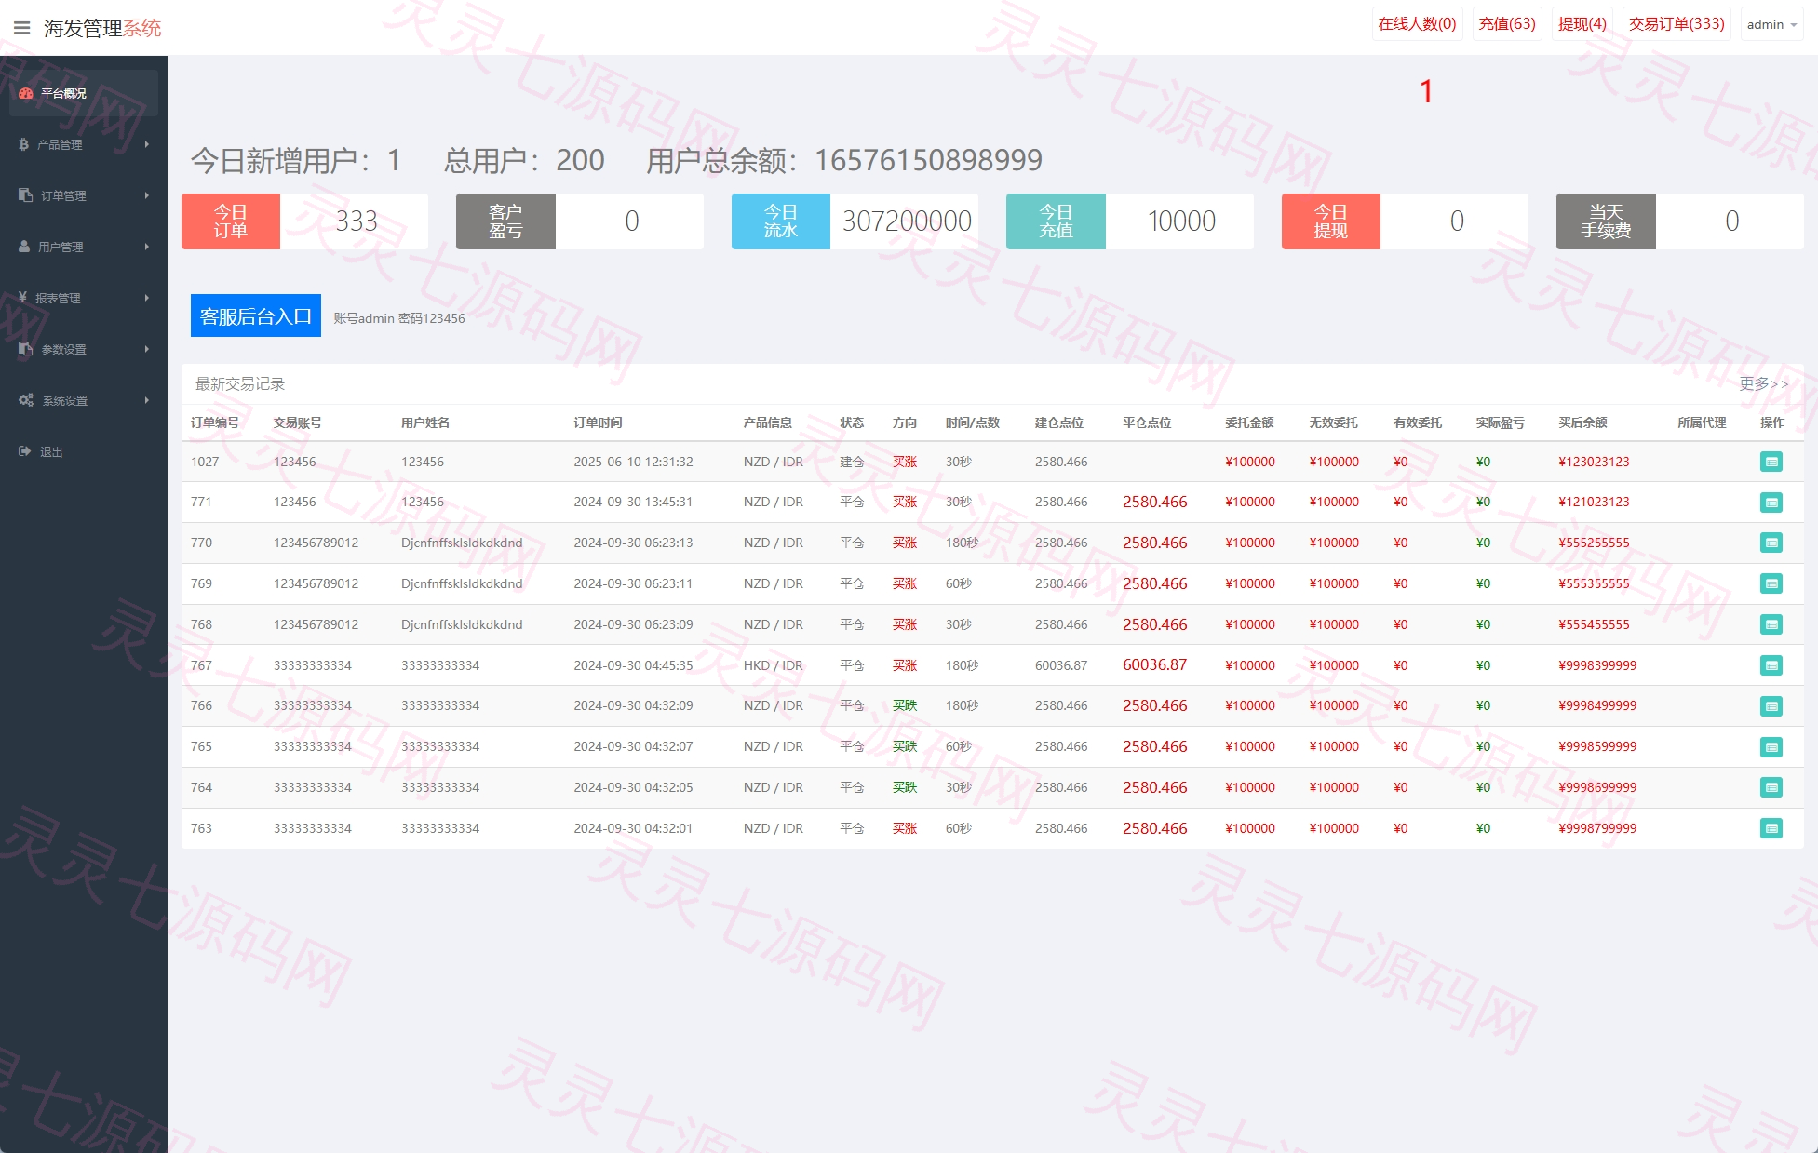Open details icon for order 767
The width and height of the screenshot is (1818, 1153).
tap(1771, 665)
